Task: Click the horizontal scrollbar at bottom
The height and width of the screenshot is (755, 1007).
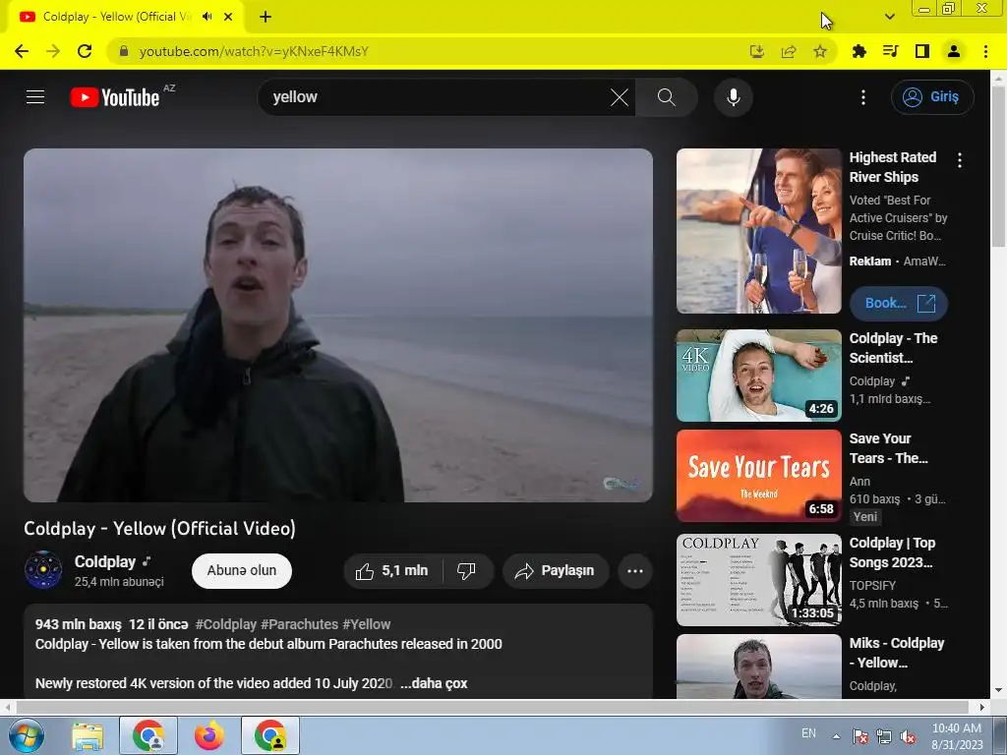Action: click(492, 707)
